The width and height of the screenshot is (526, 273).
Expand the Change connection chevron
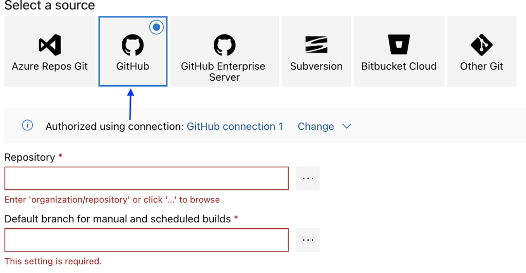pos(347,126)
